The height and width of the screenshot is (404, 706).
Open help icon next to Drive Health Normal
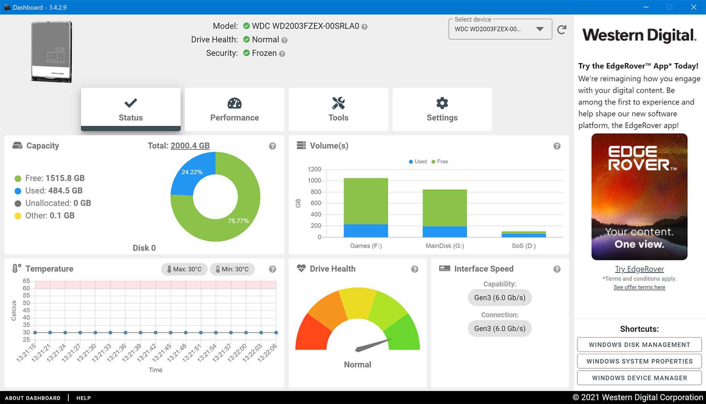coord(284,40)
